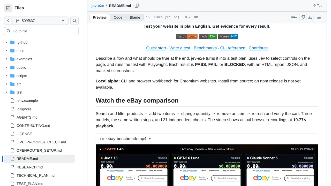
Task: Expand the docs folder chevron
Action: (x=6, y=51)
